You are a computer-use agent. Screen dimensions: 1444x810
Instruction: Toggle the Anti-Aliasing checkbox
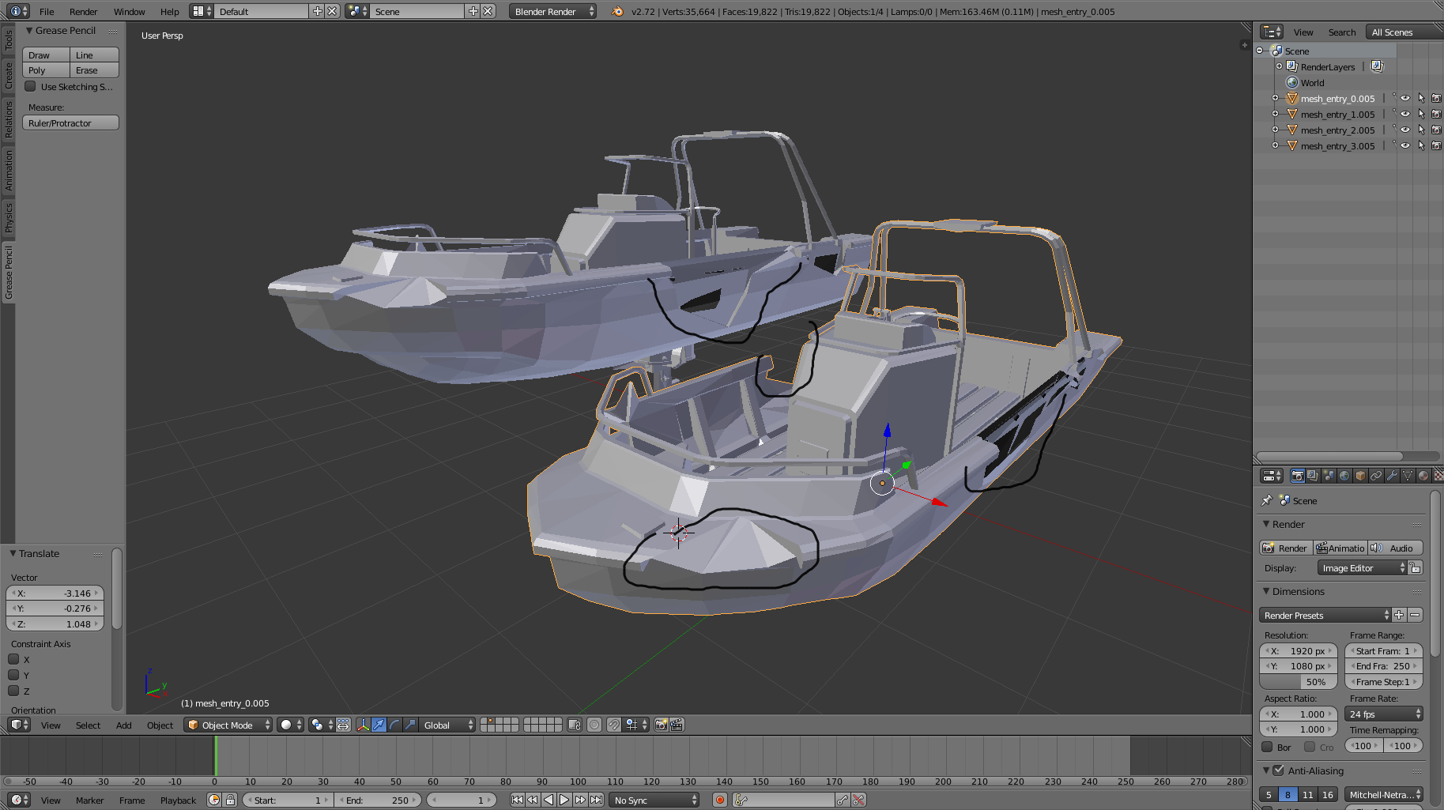[1278, 770]
